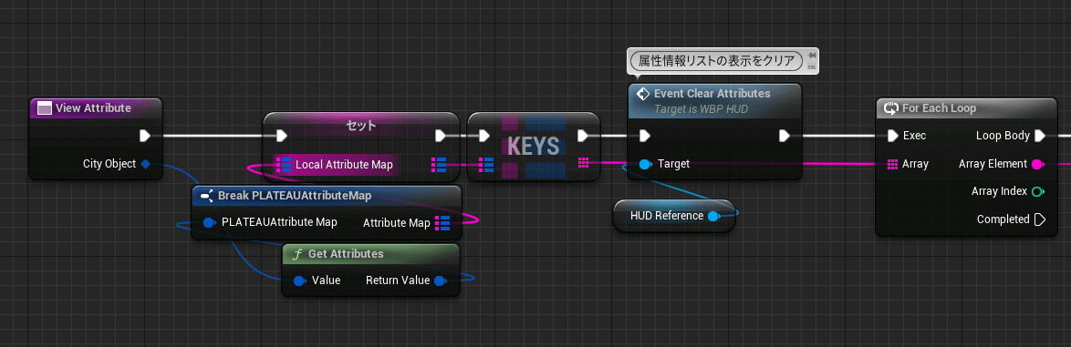The height and width of the screenshot is (347, 1071).
Task: Click the Event Clear Attributes node icon
Action: pos(642,94)
